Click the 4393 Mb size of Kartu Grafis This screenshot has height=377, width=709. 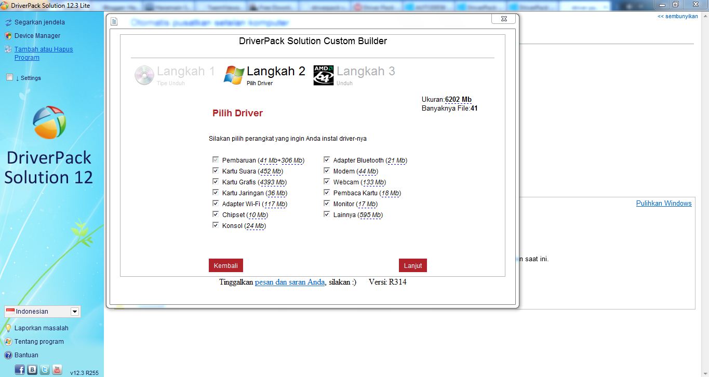click(272, 182)
